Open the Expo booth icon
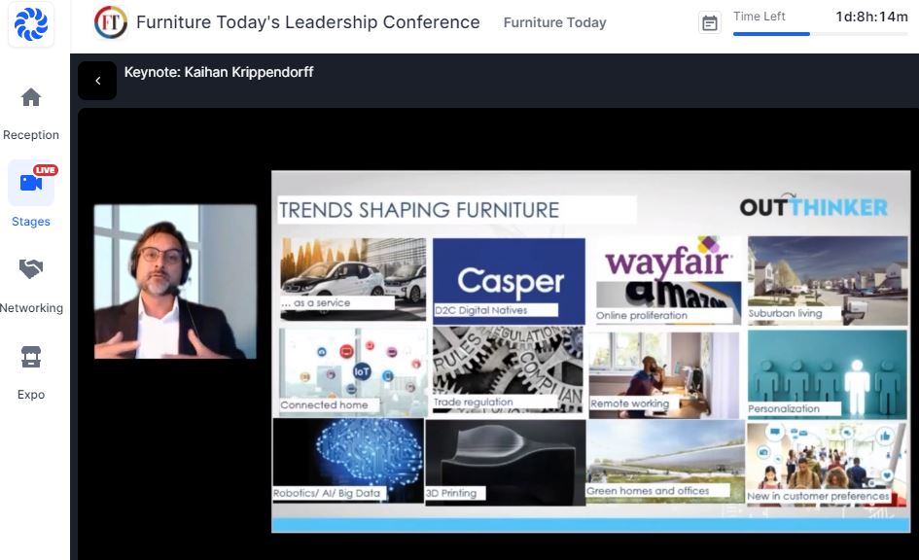Image resolution: width=919 pixels, height=560 pixels. point(31,356)
